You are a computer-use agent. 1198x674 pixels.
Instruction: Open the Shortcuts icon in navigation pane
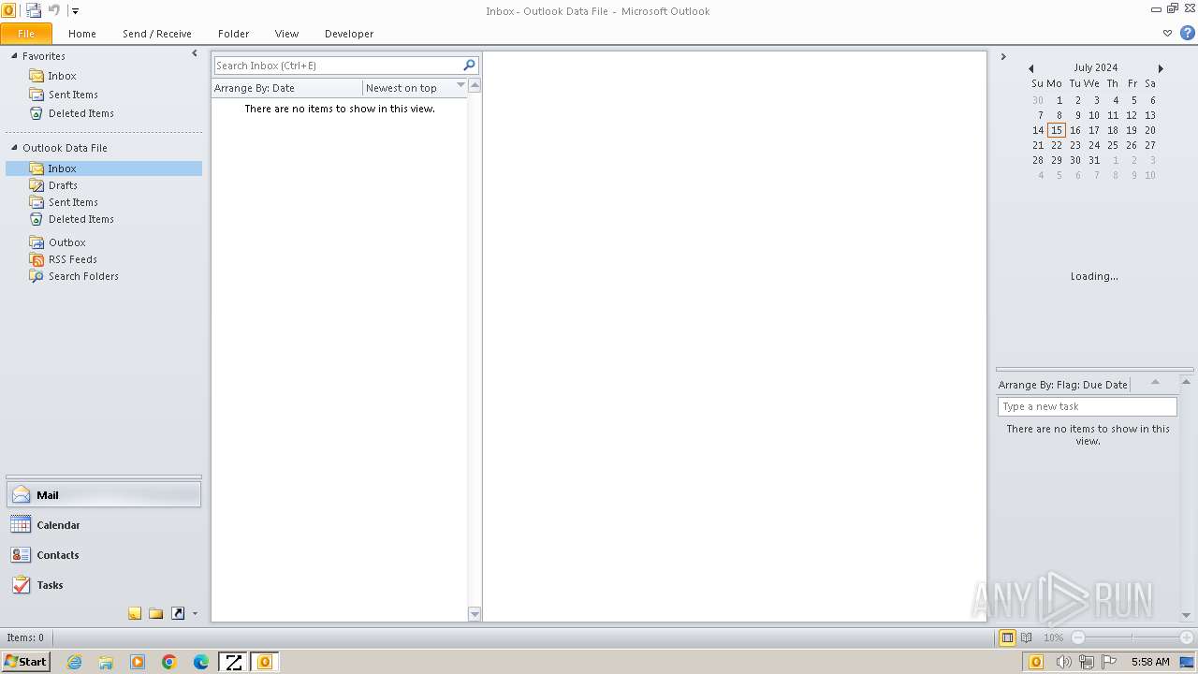[178, 613]
